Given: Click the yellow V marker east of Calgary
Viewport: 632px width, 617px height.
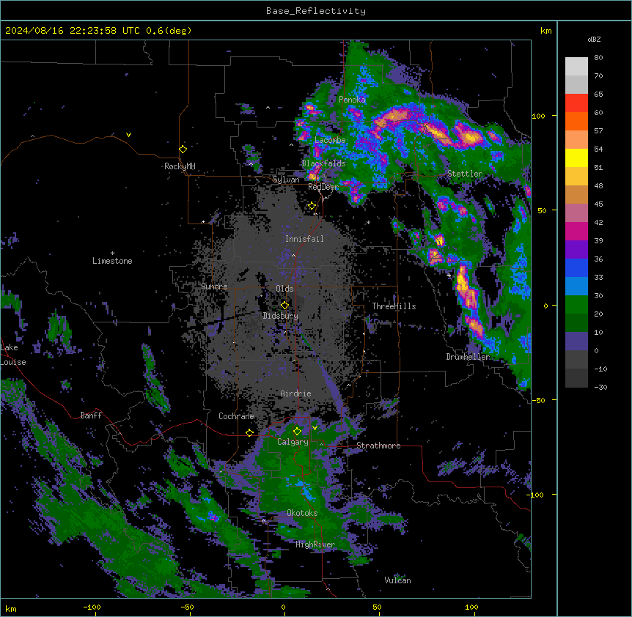Looking at the screenshot, I should click(315, 428).
